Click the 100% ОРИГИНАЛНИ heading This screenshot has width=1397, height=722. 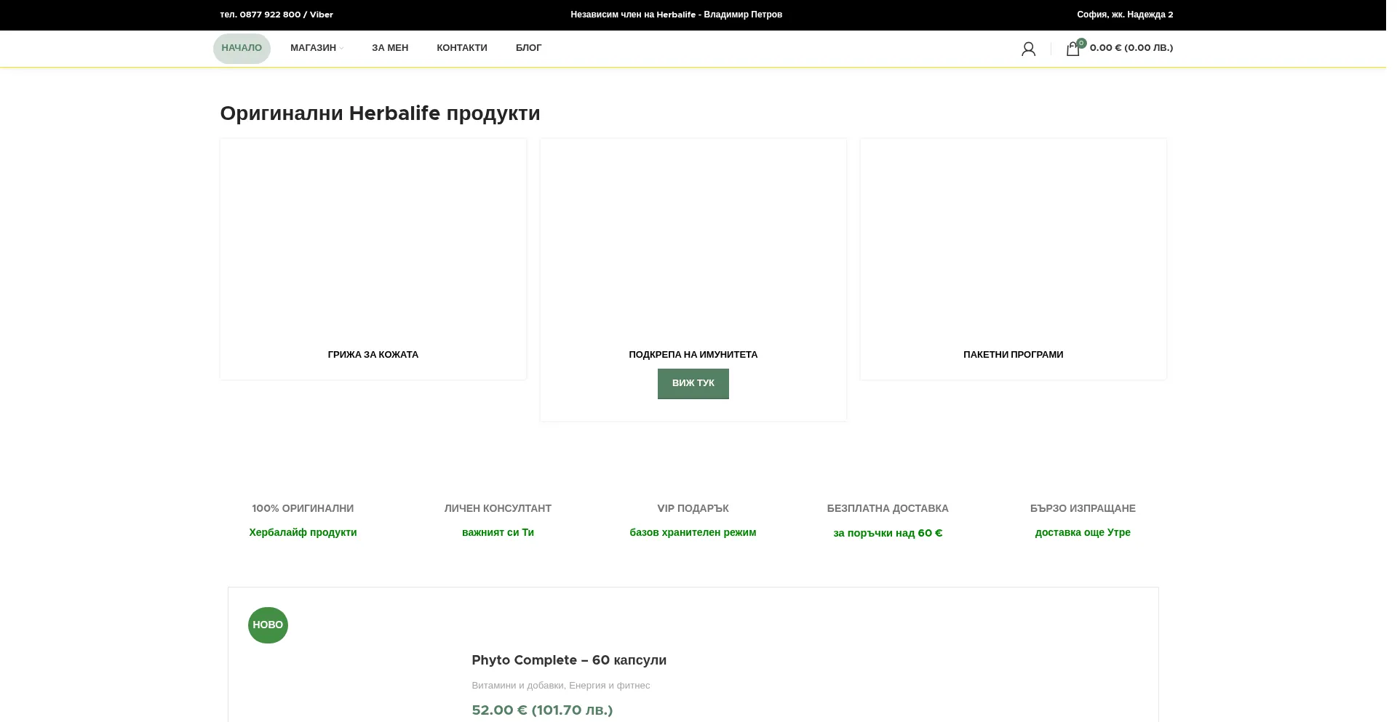[303, 508]
